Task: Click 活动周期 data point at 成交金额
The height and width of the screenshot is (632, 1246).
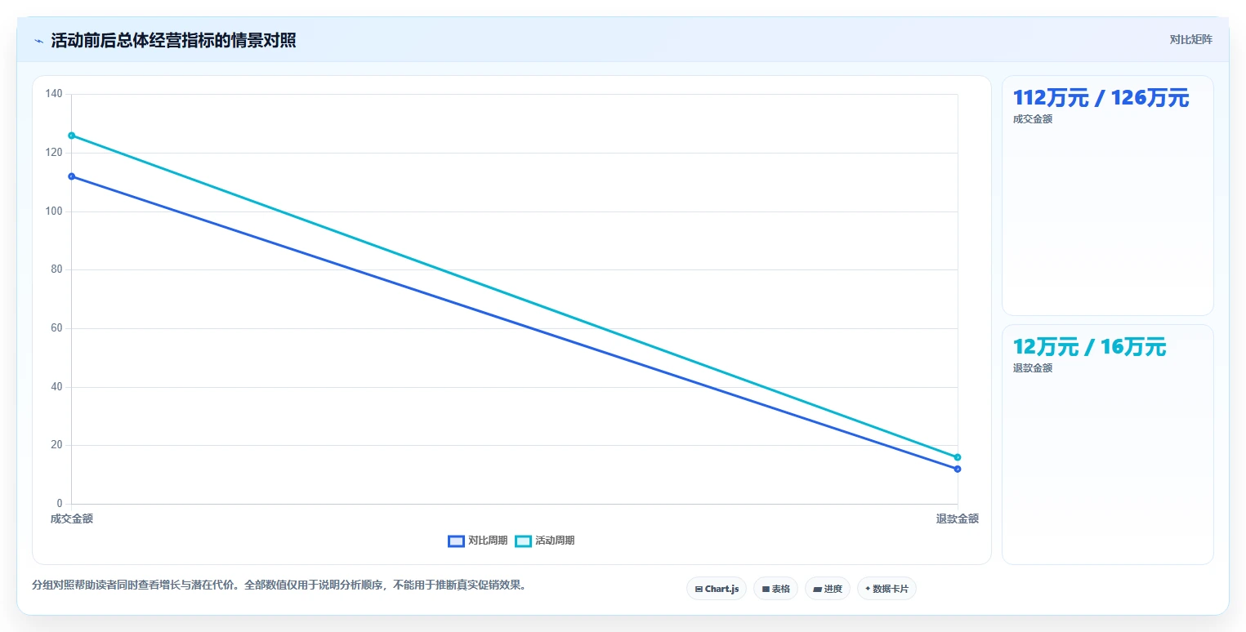Action: (72, 136)
